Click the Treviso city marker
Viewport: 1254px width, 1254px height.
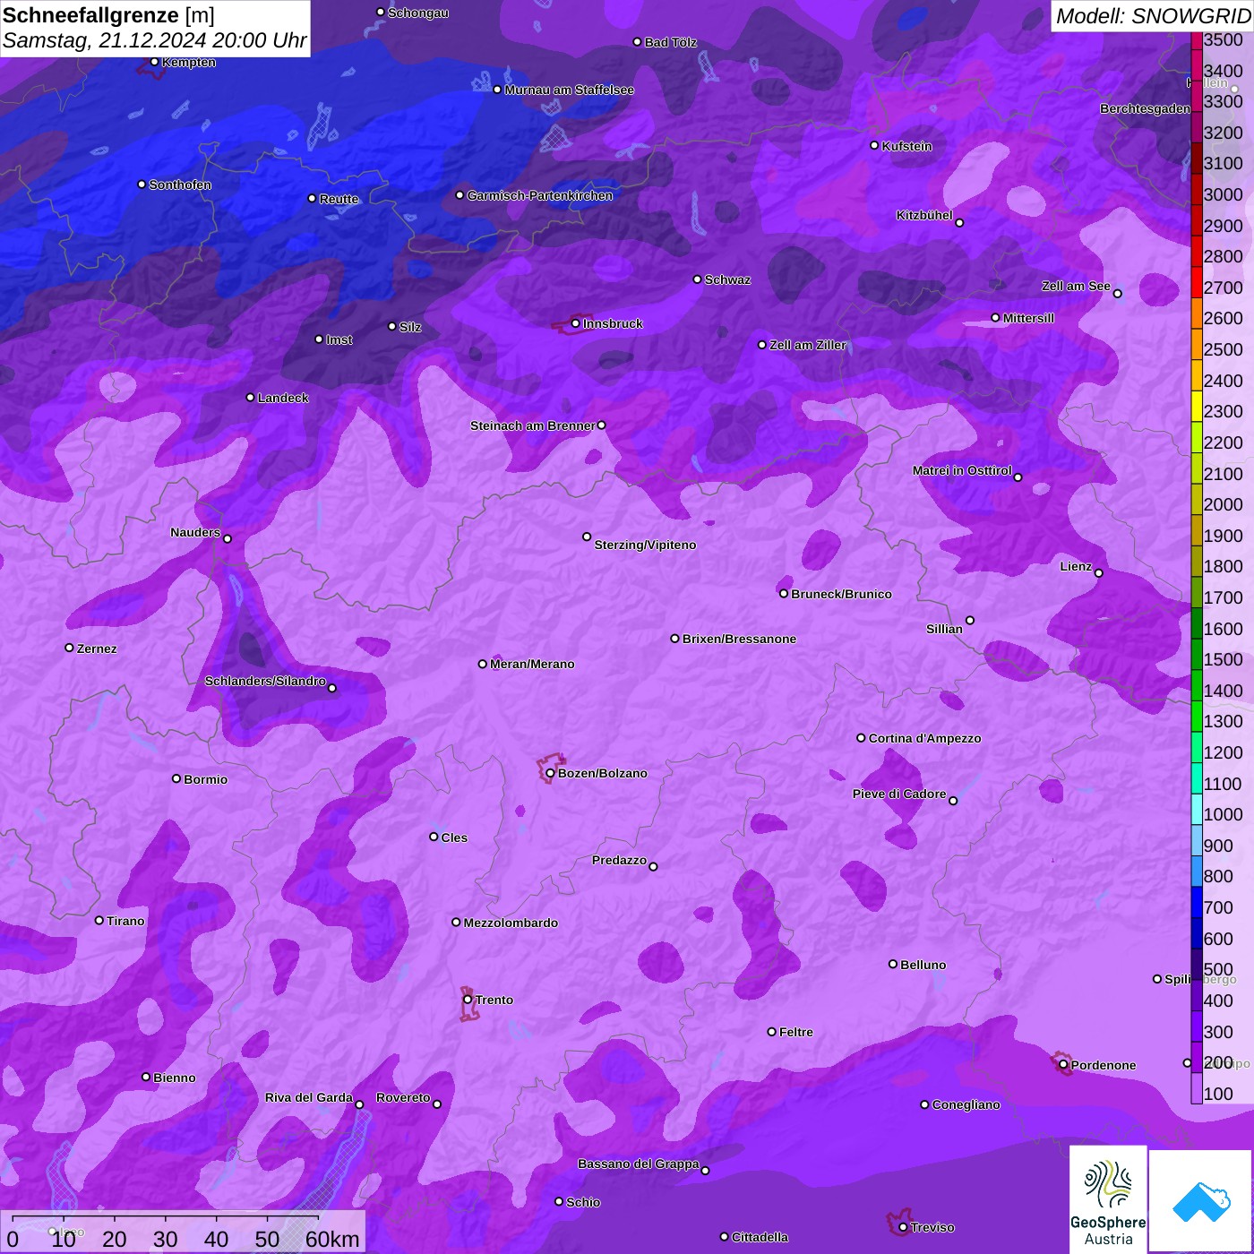click(903, 1227)
